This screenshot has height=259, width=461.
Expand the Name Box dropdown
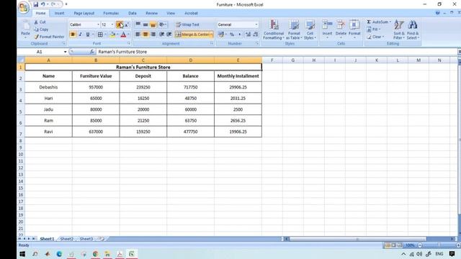pyautogui.click(x=65, y=52)
